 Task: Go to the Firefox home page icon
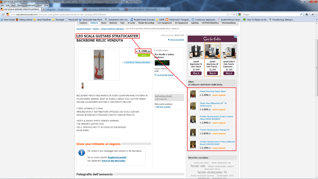pyautogui.click(x=307, y=14)
